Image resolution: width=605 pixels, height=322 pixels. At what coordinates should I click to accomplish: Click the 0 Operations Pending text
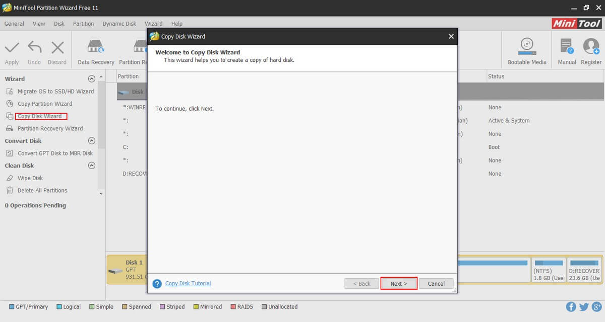(35, 205)
